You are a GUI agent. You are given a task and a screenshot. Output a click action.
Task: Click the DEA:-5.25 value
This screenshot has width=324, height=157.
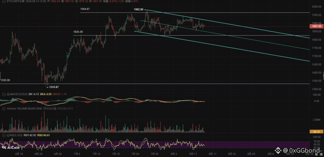click(x=46, y=94)
